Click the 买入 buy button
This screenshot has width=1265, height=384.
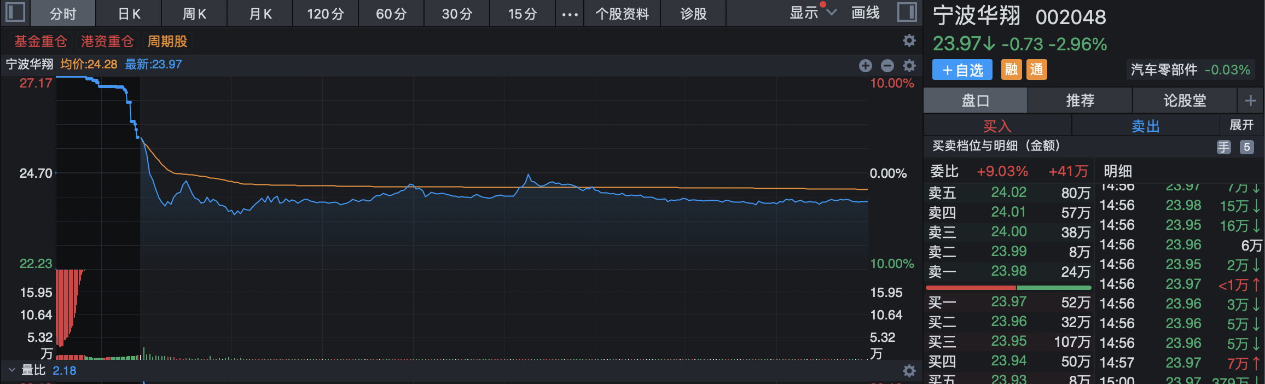(997, 126)
